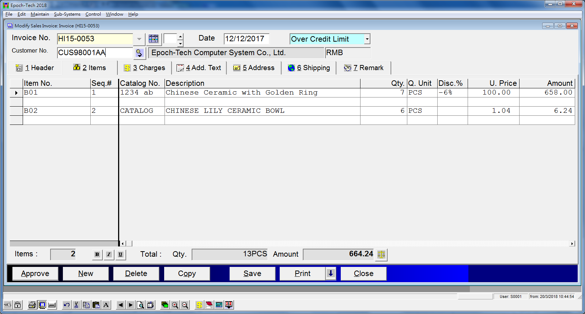Click the yellow dollar sign toolbar icon
585x314 pixels.
pyautogui.click(x=199, y=305)
